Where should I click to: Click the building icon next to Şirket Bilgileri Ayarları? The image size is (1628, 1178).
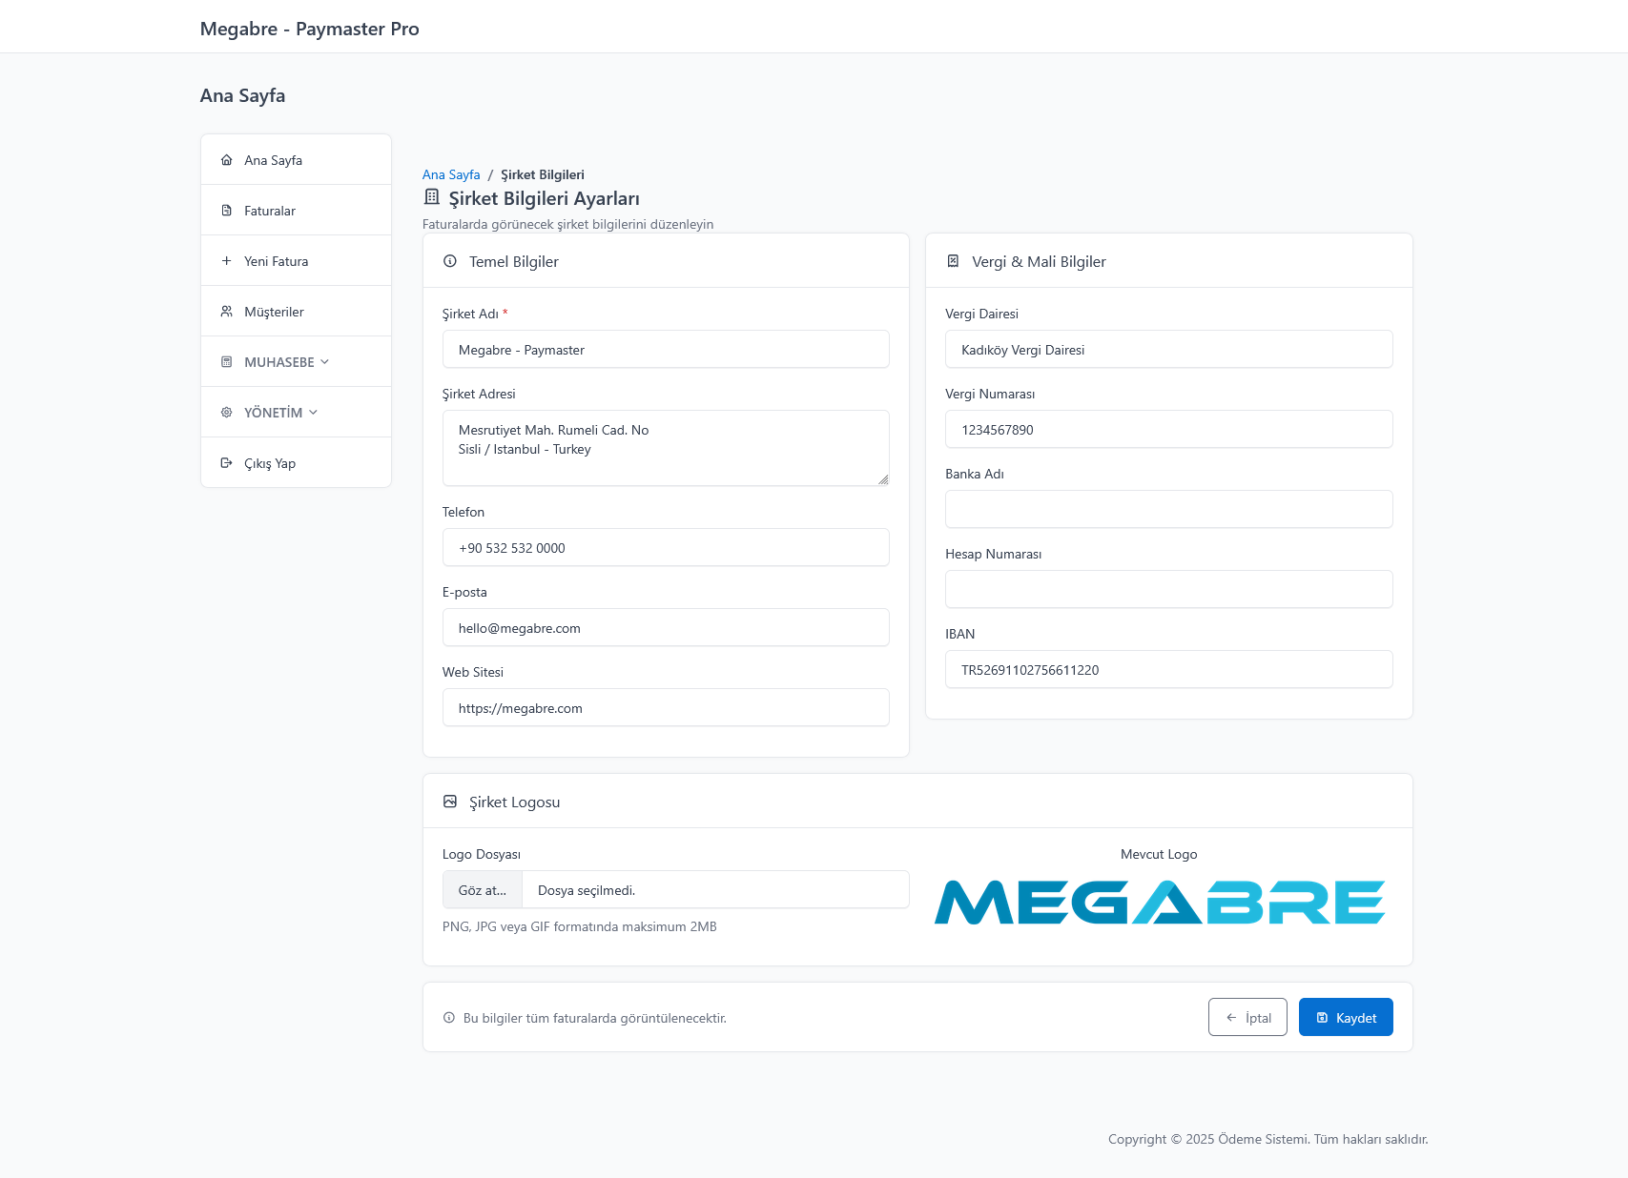tap(432, 197)
